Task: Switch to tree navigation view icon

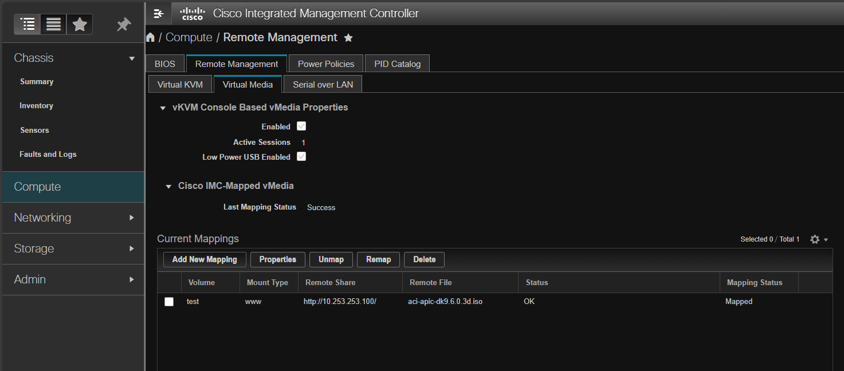Action: click(27, 24)
